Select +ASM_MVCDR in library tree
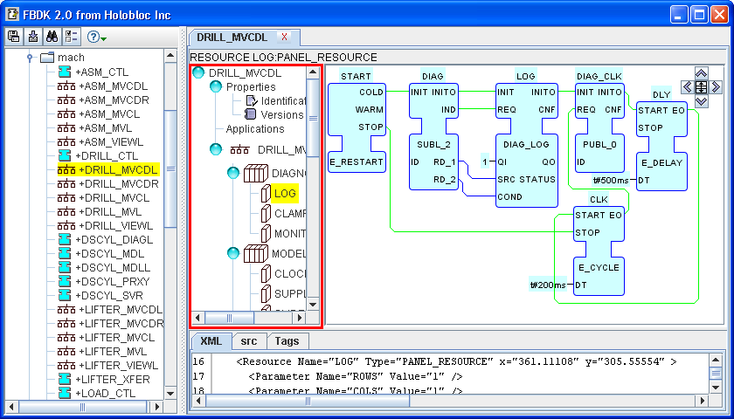Image resolution: width=734 pixels, height=419 pixels. pos(114,100)
